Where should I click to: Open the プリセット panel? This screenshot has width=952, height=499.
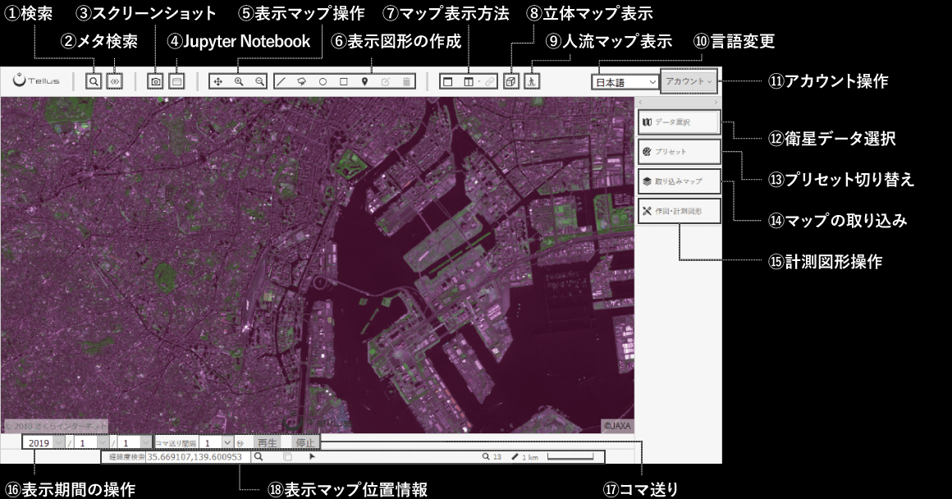pyautogui.click(x=679, y=152)
